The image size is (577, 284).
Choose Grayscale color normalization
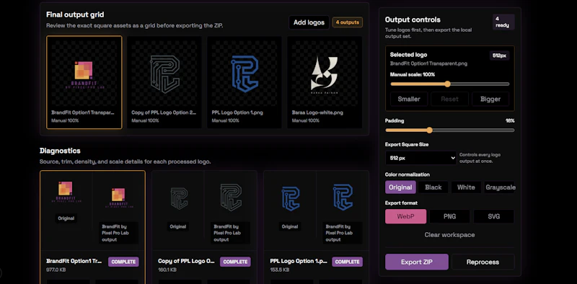[500, 187]
